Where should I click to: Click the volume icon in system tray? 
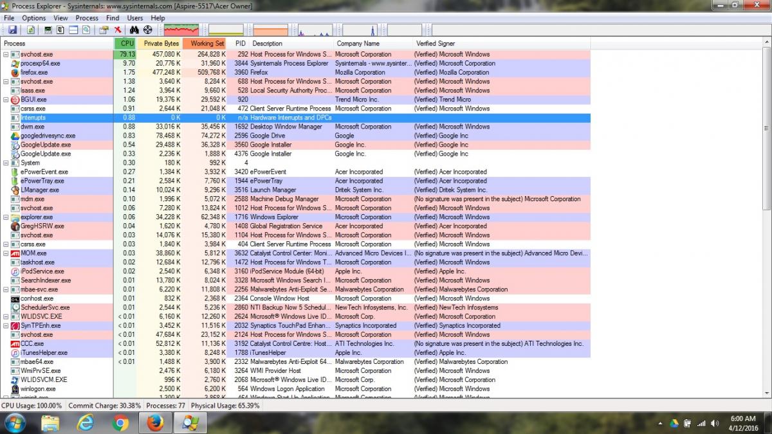(715, 423)
